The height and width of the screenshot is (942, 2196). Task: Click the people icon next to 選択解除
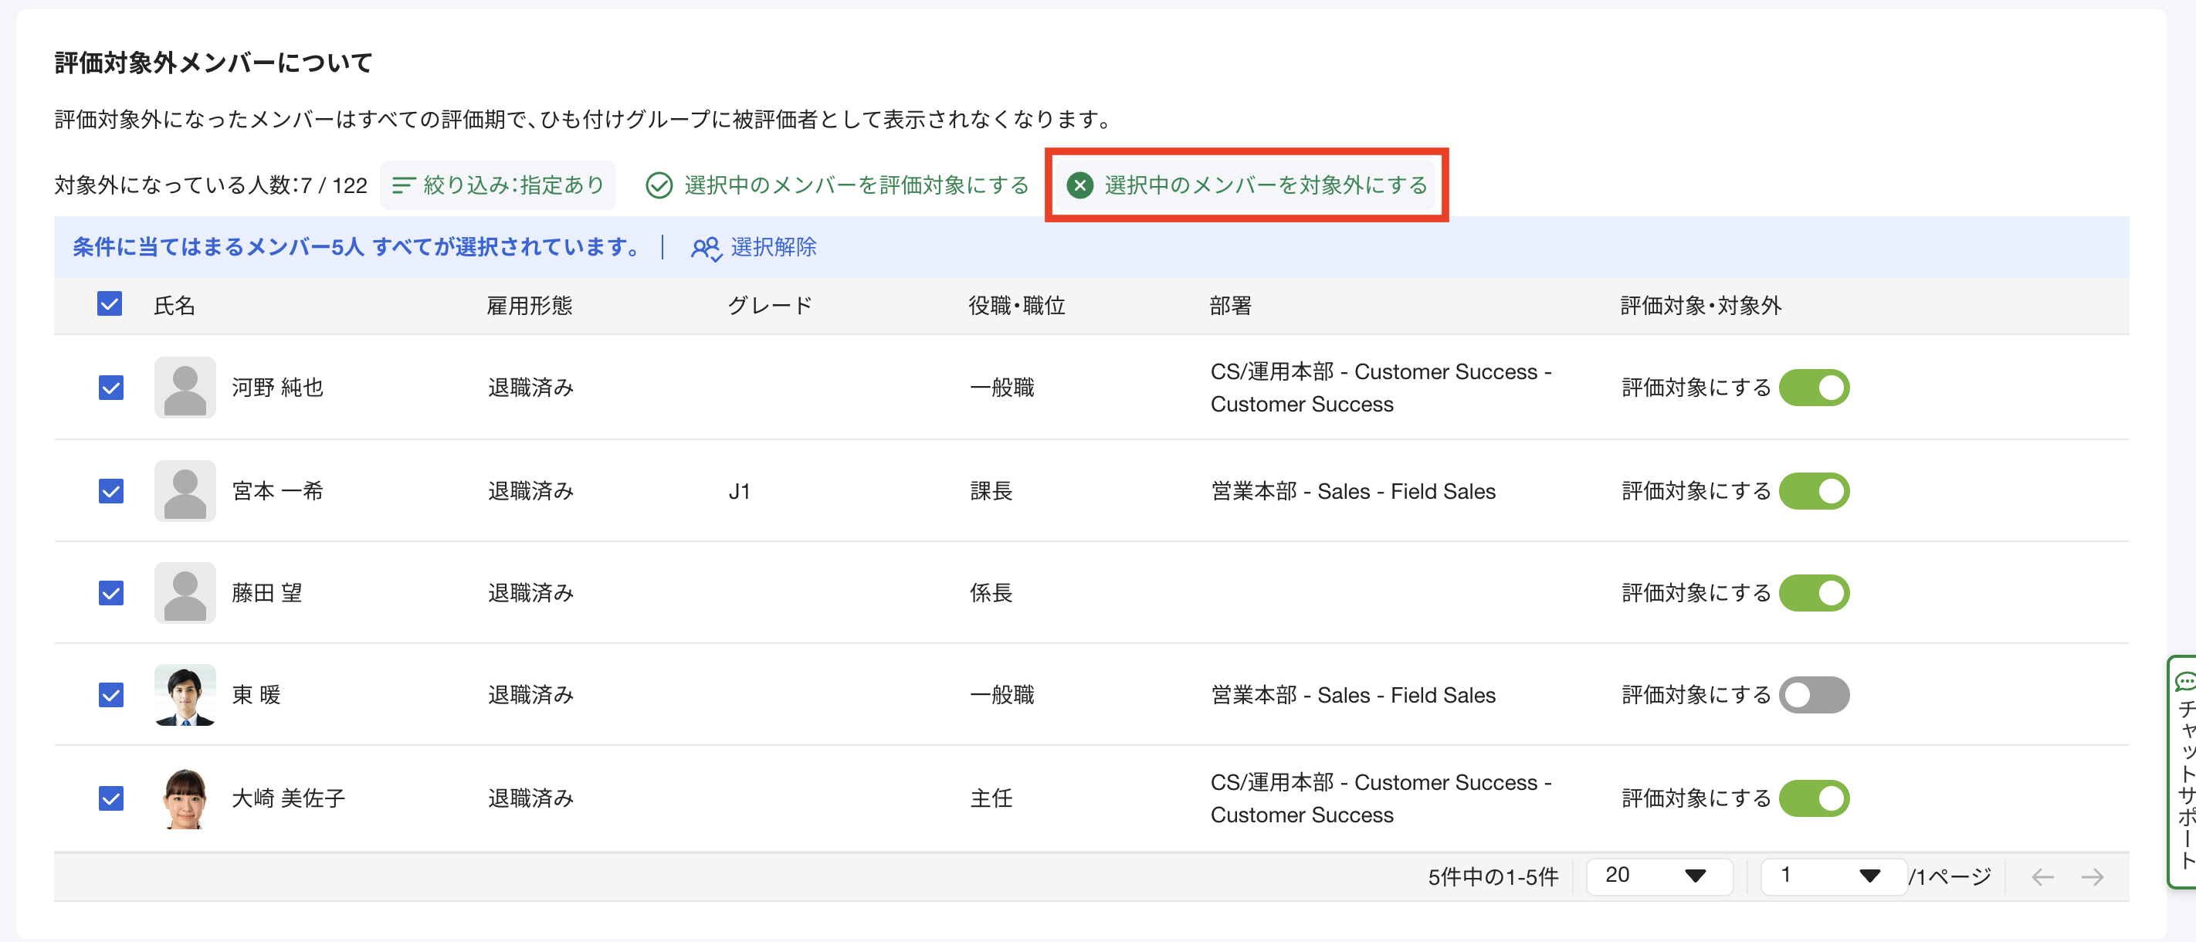(x=706, y=248)
